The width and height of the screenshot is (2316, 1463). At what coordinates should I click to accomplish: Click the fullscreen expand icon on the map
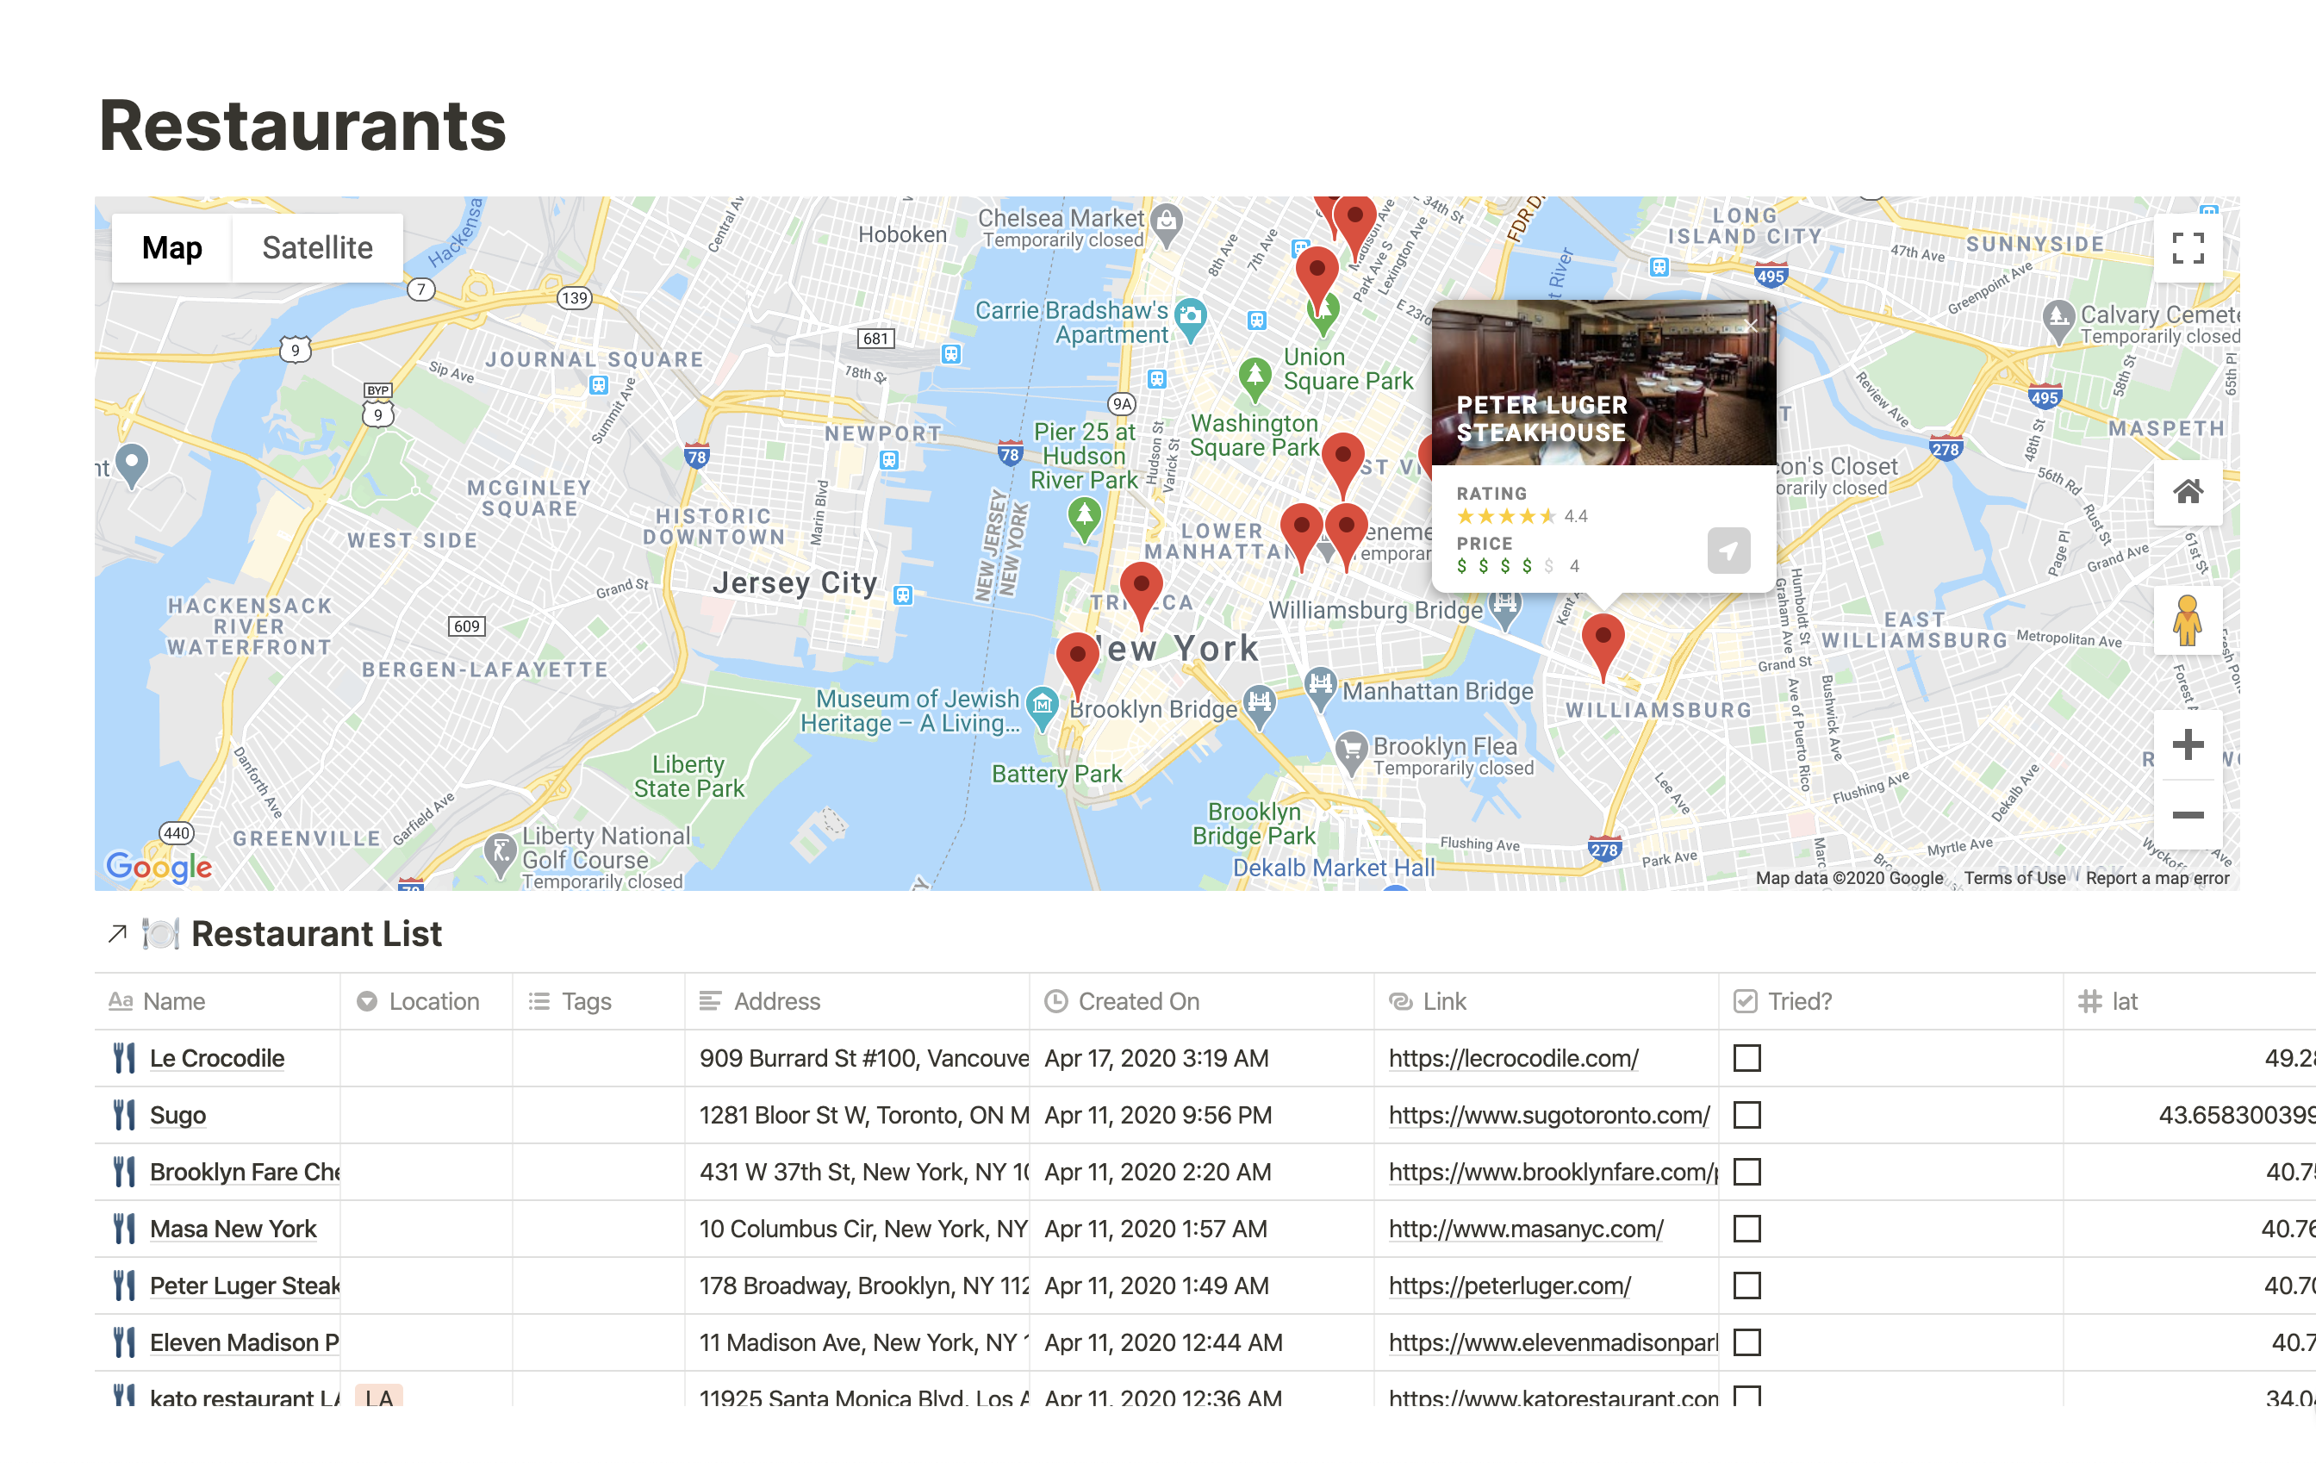point(2189,251)
